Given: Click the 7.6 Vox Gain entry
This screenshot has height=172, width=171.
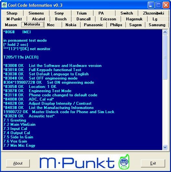Looking at the screenshot, I should point(15,141).
